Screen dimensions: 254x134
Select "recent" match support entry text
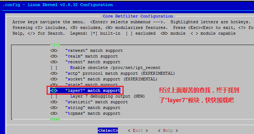(93, 62)
